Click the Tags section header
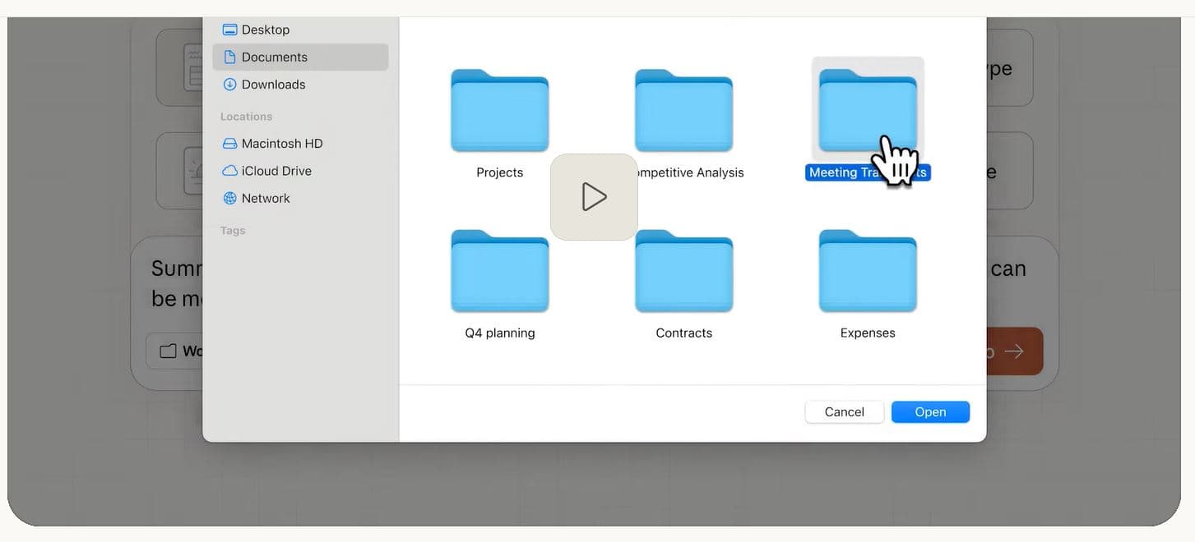This screenshot has height=542, width=1195. [233, 231]
